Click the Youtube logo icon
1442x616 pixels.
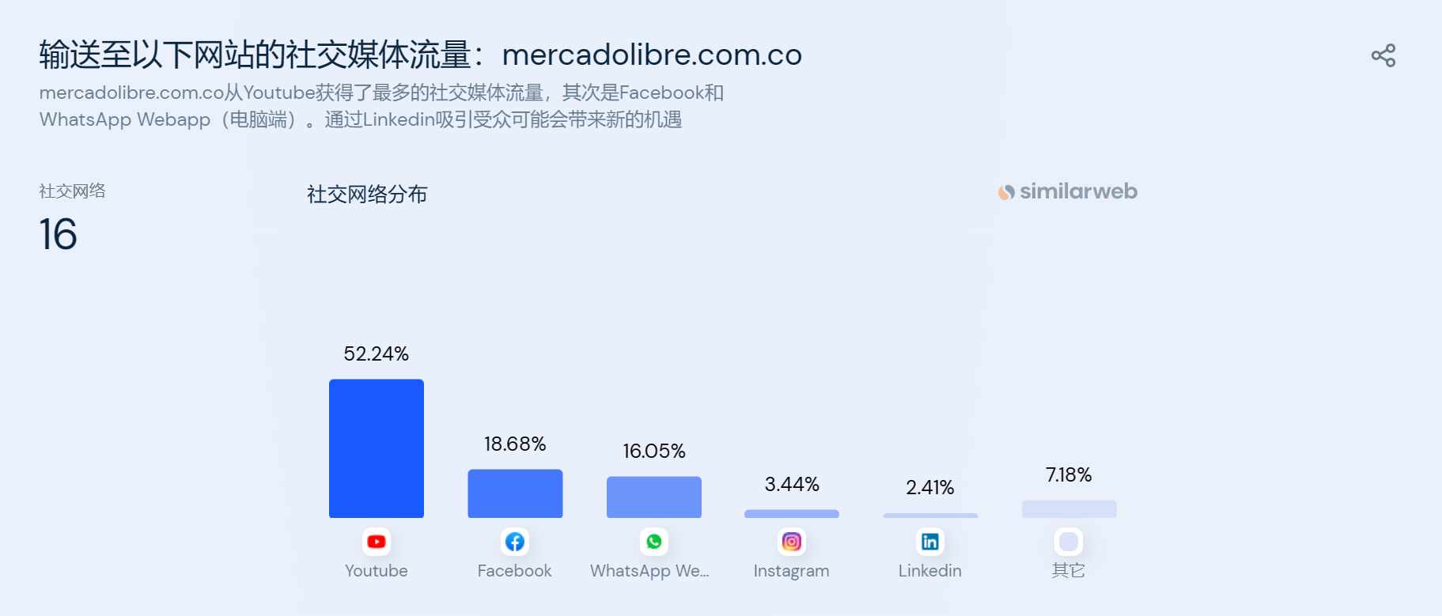pyautogui.click(x=377, y=542)
